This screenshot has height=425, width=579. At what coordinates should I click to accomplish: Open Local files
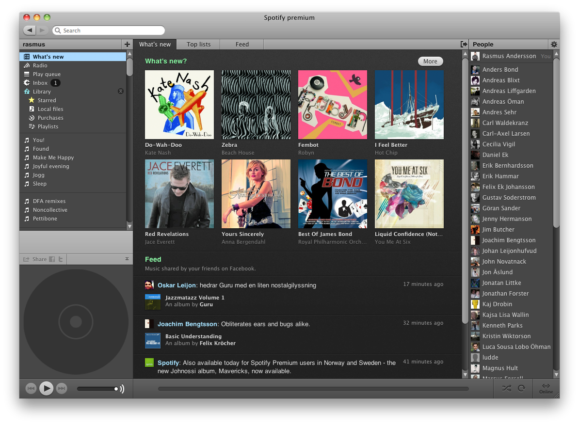(x=73, y=109)
